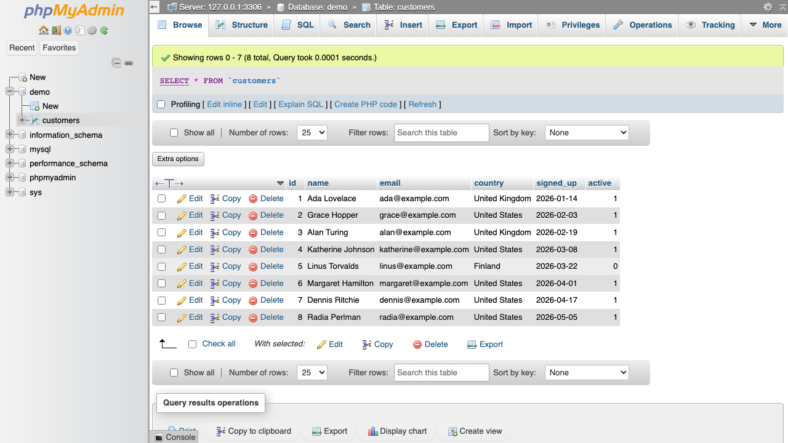Screen dimensions: 788x443
Task: Click the Log out door icon
Action: (55, 30)
